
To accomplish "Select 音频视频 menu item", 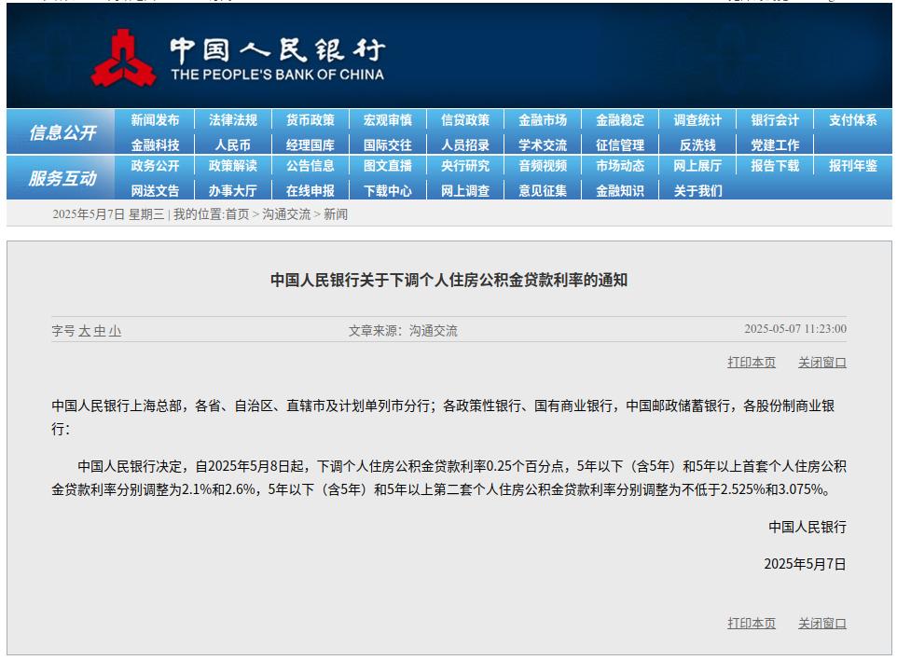I will pyautogui.click(x=543, y=166).
